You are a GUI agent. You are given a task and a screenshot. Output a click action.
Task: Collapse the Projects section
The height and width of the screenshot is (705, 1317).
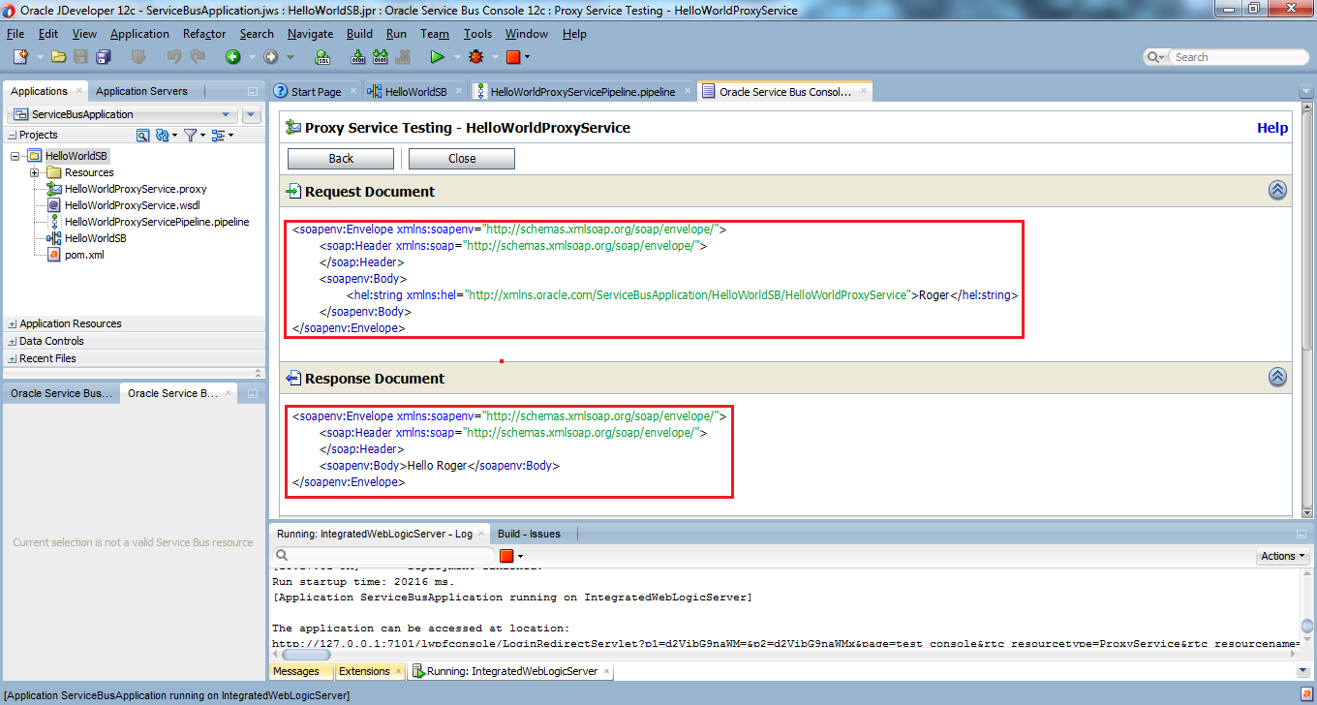pos(12,136)
